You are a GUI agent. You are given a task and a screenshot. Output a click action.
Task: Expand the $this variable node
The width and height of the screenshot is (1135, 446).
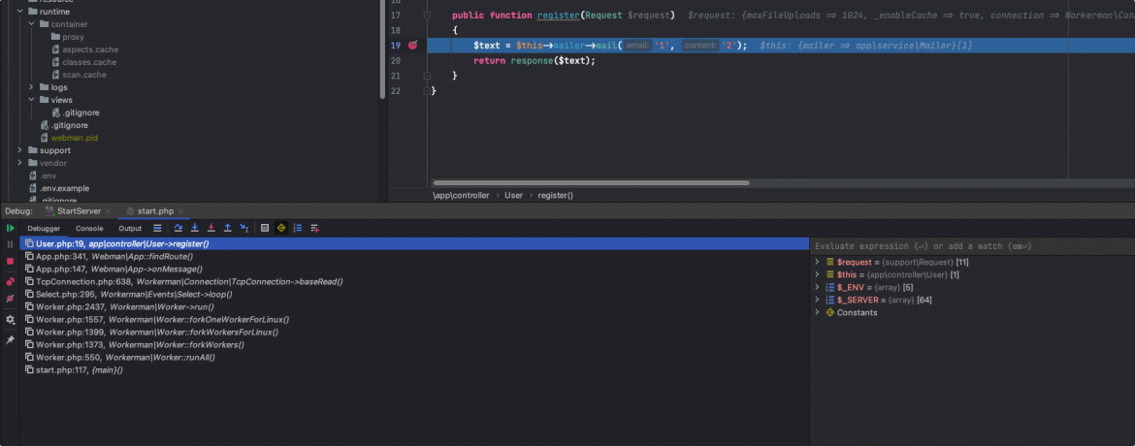click(817, 274)
